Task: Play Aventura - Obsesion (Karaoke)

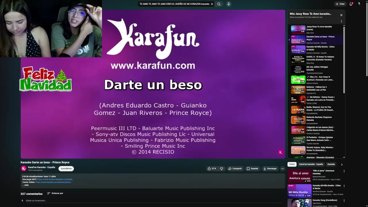Action: click(x=316, y=157)
